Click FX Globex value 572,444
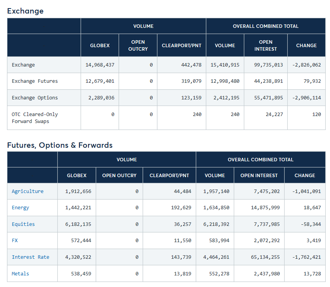The image size is (330, 287). tap(81, 240)
